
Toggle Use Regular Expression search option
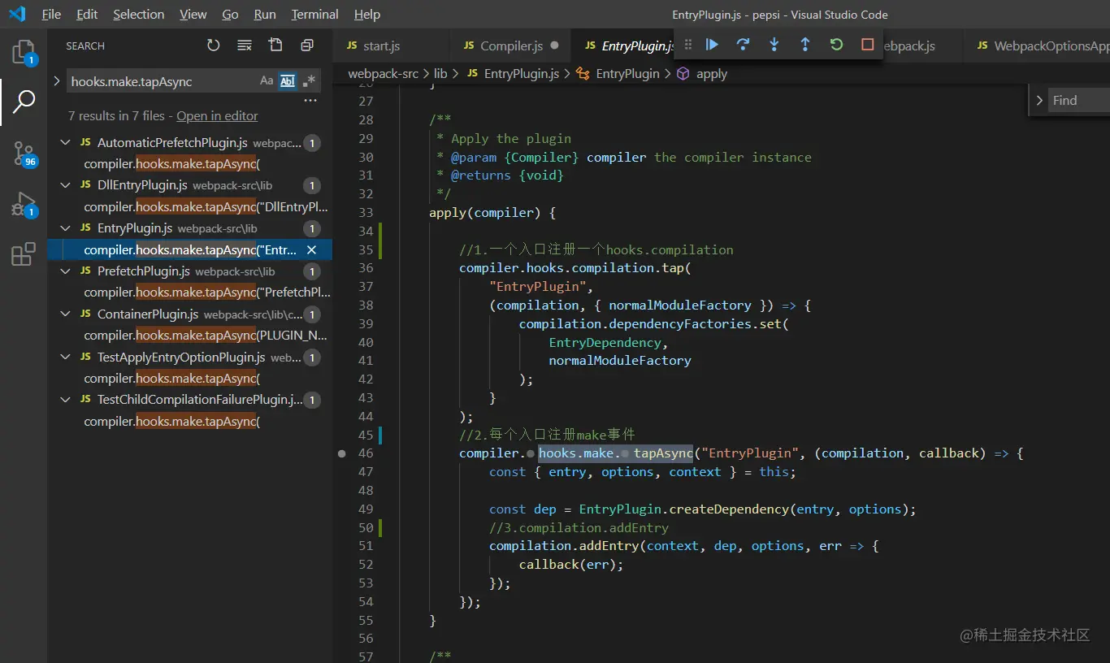[x=309, y=81]
